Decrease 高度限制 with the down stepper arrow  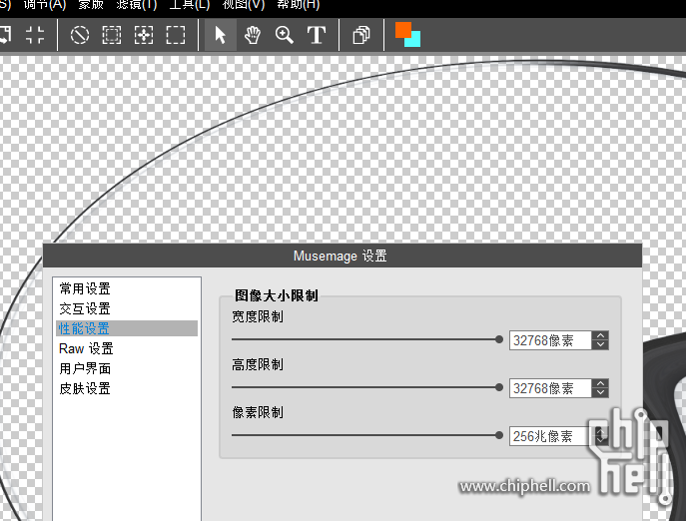point(600,393)
